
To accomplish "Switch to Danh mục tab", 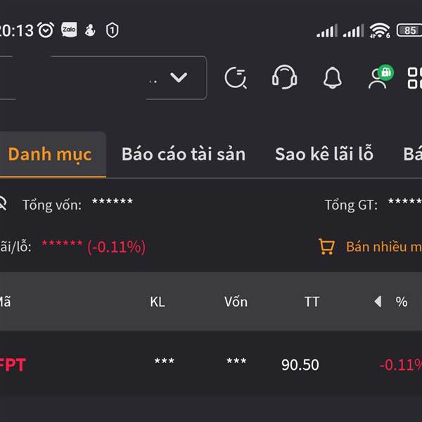I will (50, 154).
